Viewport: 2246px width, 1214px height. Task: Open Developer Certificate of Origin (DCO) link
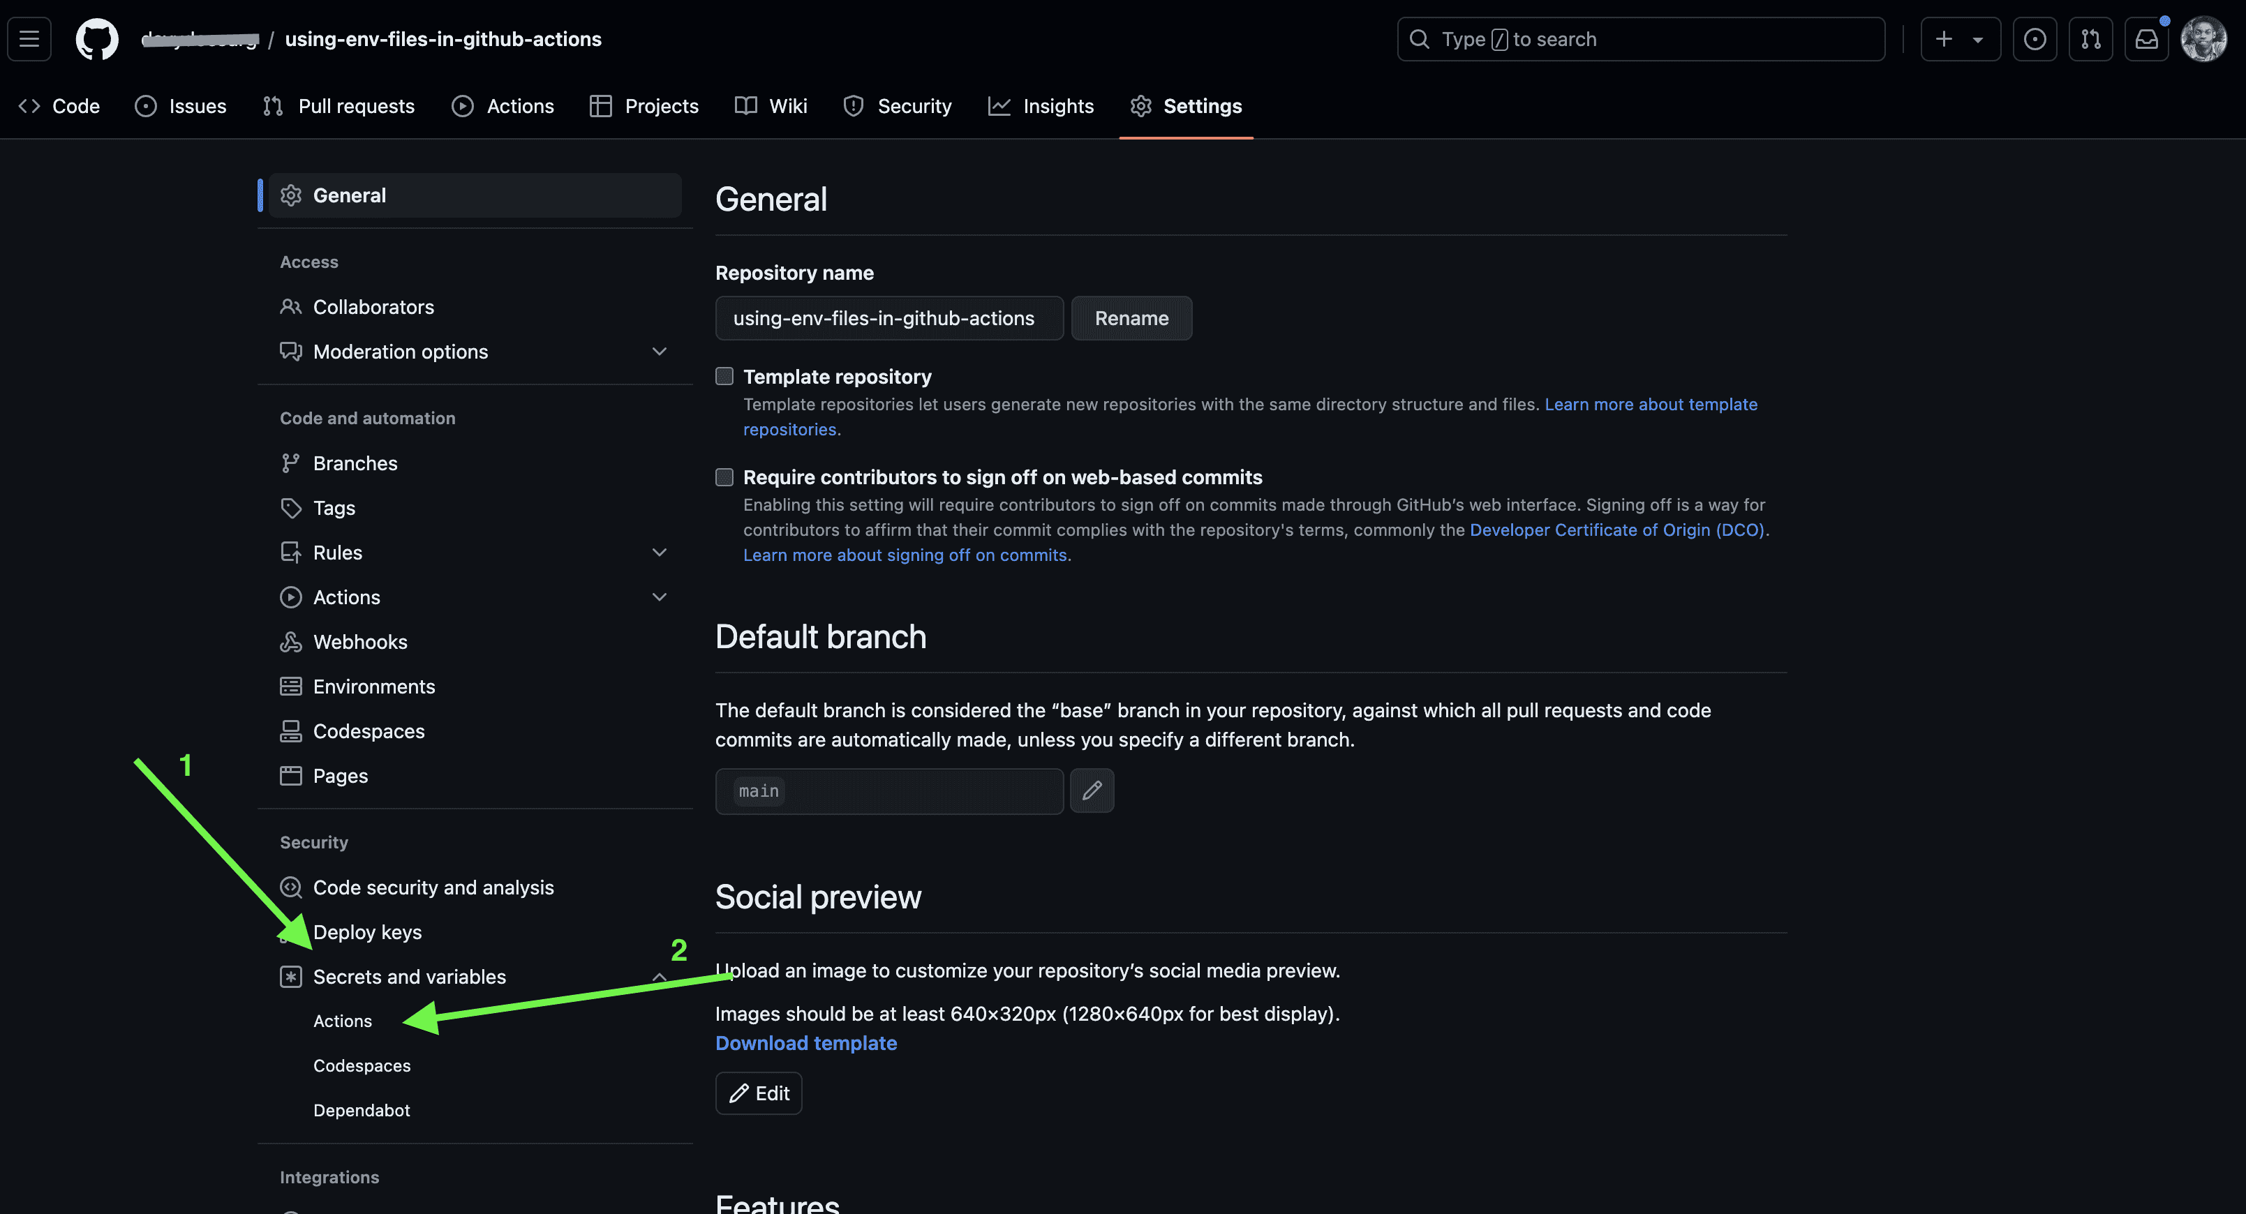click(x=1617, y=530)
